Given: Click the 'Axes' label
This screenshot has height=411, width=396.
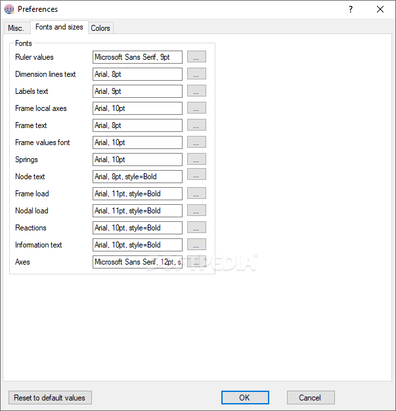Looking at the screenshot, I should tap(22, 261).
